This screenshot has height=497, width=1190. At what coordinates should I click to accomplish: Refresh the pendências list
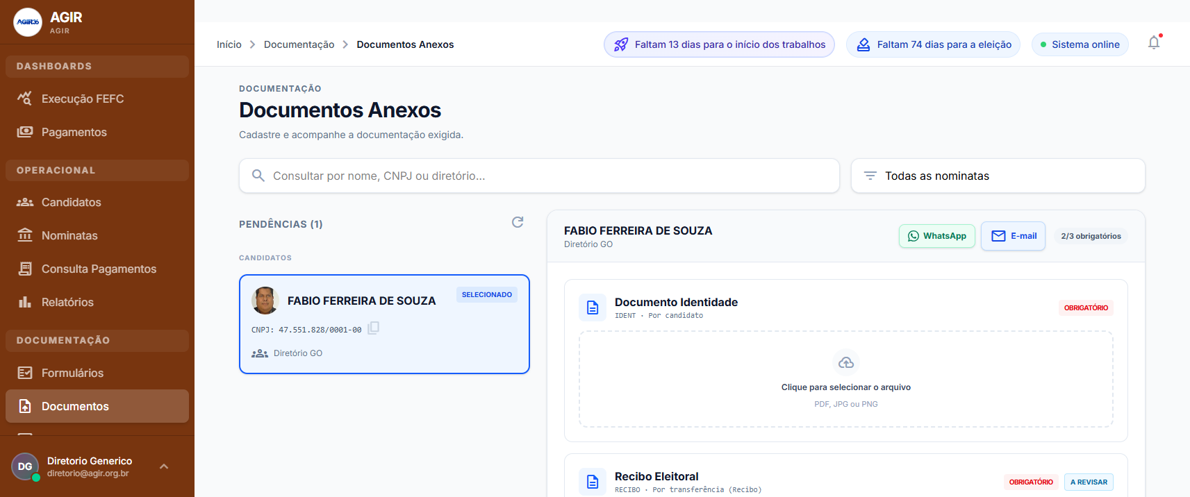click(518, 222)
